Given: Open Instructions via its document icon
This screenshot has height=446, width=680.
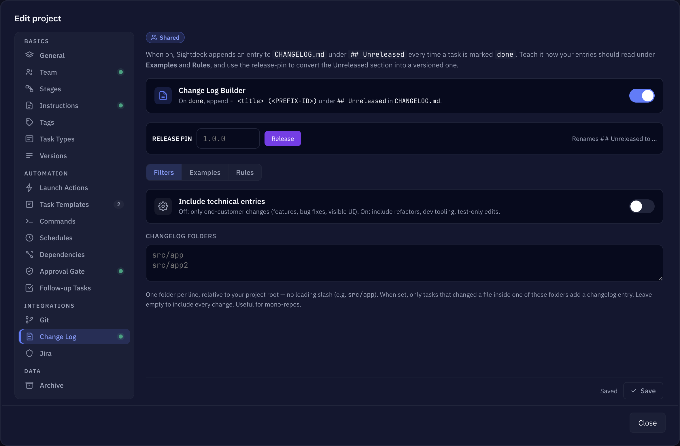Looking at the screenshot, I should (29, 105).
